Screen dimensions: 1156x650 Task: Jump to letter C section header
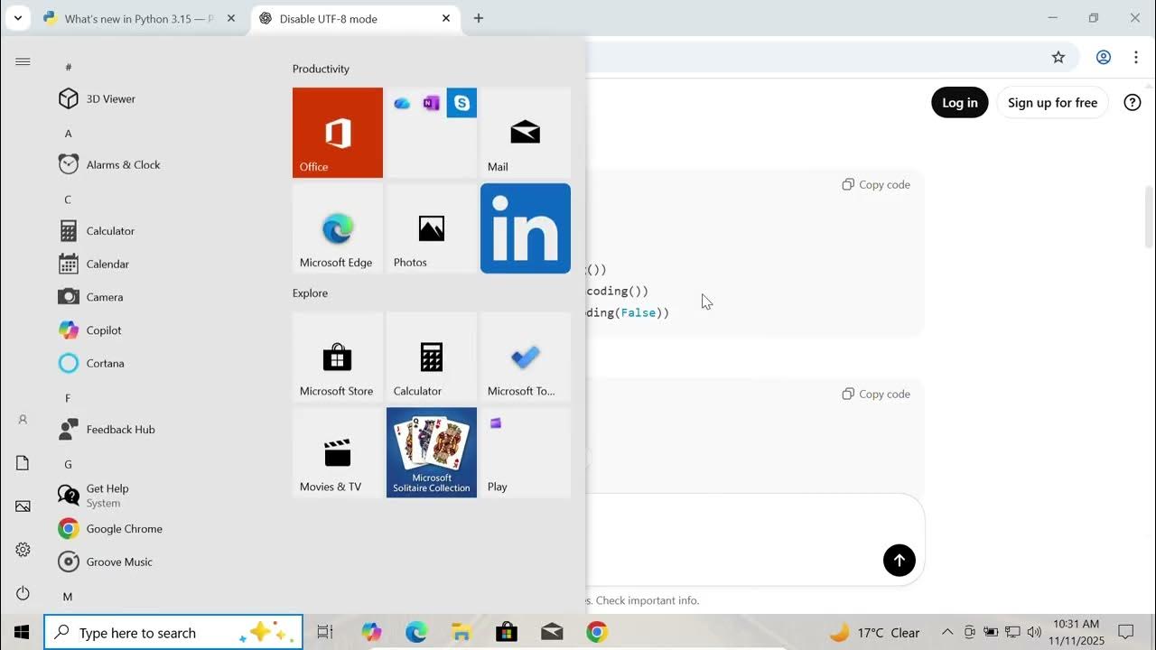[68, 200]
